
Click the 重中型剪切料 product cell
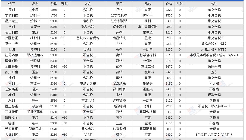pos(148,27)
